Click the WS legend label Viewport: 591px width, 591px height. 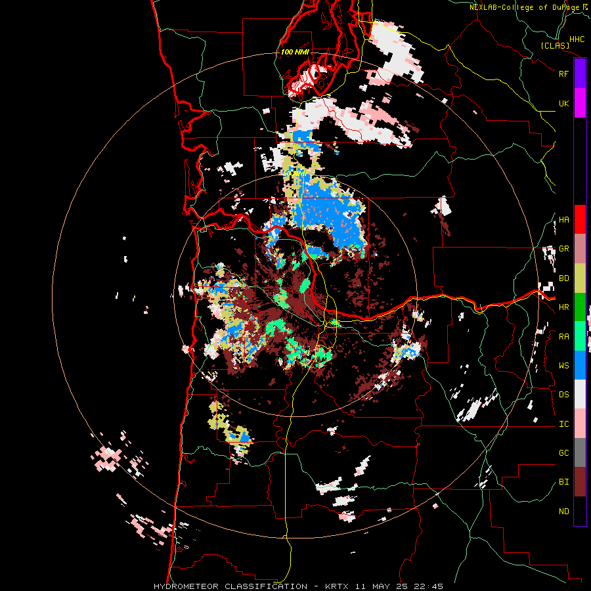point(563,366)
